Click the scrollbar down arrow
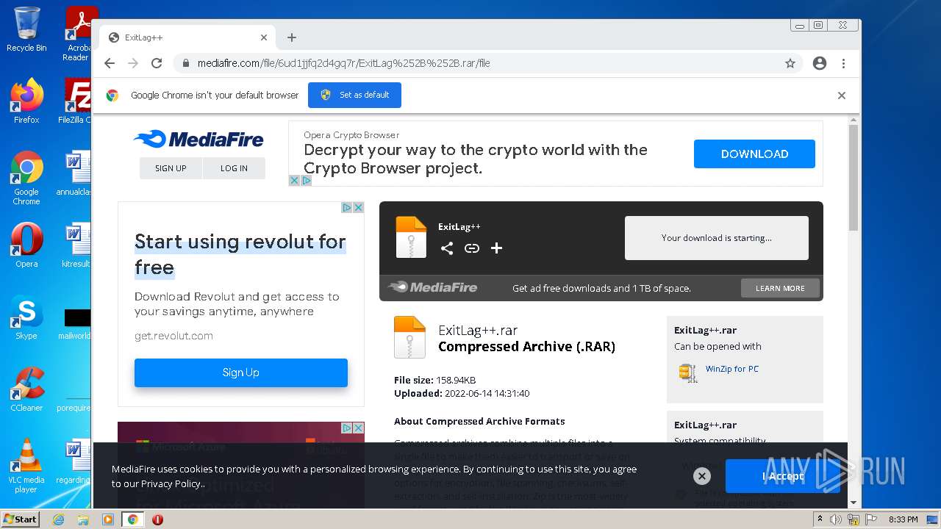The width and height of the screenshot is (941, 529). pos(854,503)
